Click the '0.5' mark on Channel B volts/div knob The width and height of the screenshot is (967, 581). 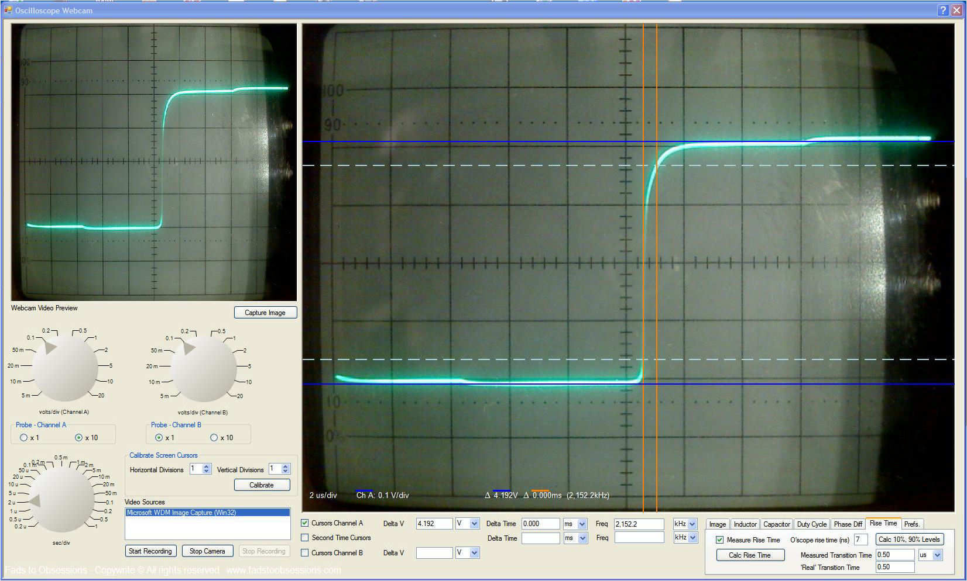pos(221,331)
